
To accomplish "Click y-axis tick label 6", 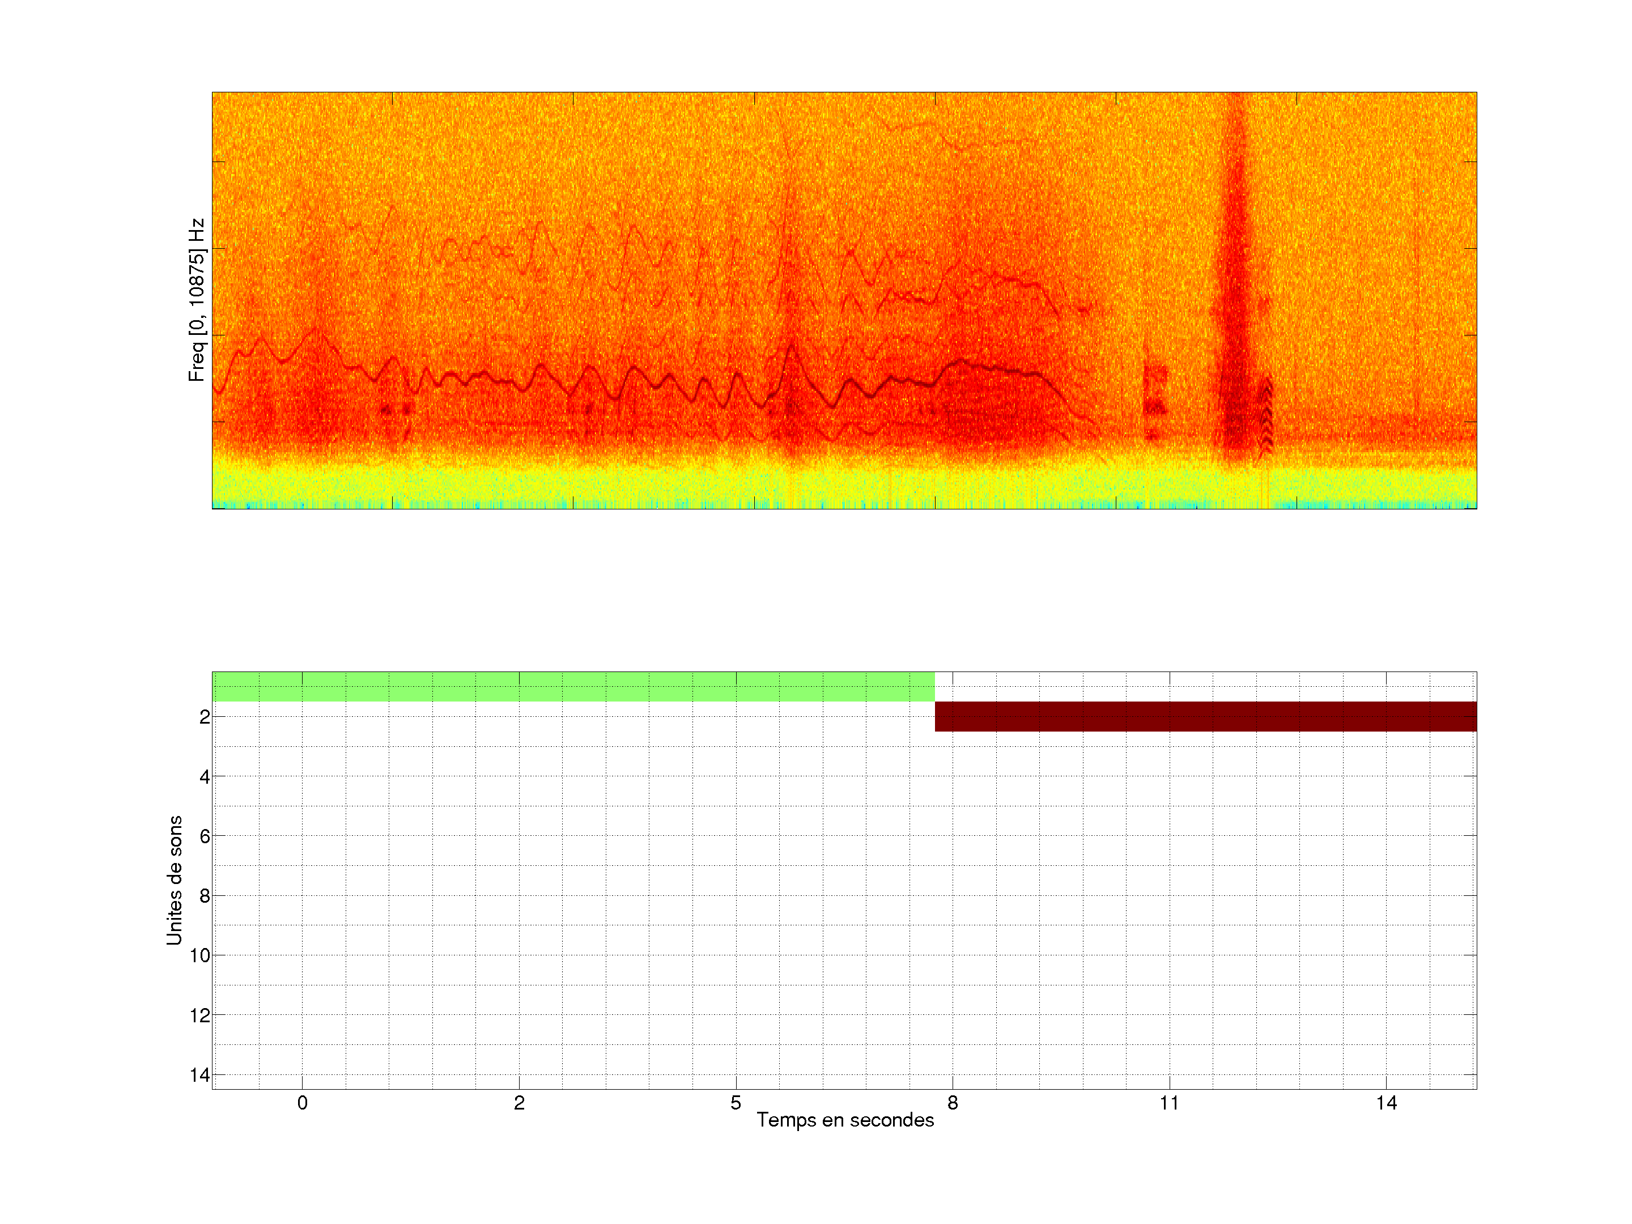I will click(x=205, y=836).
